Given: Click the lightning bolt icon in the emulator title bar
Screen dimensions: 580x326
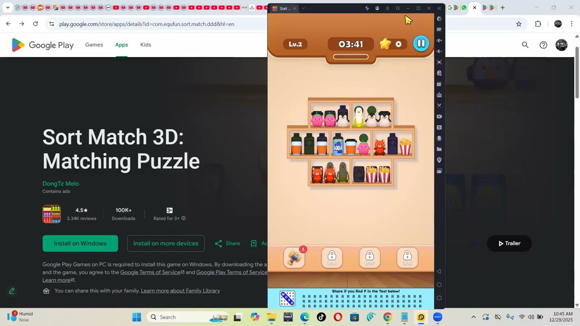Looking at the screenshot, I should point(367,8).
